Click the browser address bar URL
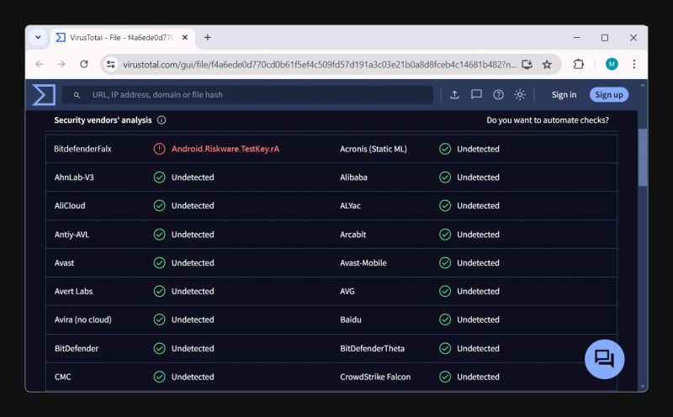This screenshot has height=417, width=673. coord(320,65)
